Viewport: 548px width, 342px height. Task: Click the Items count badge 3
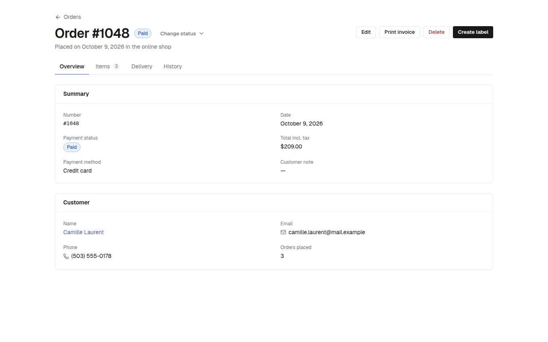(116, 66)
